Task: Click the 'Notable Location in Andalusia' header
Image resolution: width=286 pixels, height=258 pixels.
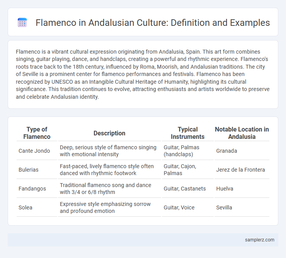Action: (x=242, y=133)
